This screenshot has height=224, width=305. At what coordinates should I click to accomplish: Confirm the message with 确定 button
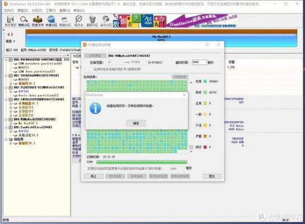tap(136, 123)
